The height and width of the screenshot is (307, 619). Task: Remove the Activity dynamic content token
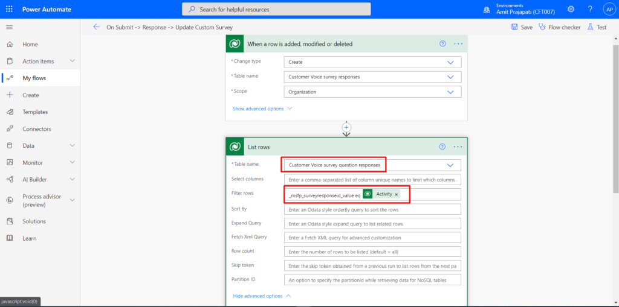(397, 194)
